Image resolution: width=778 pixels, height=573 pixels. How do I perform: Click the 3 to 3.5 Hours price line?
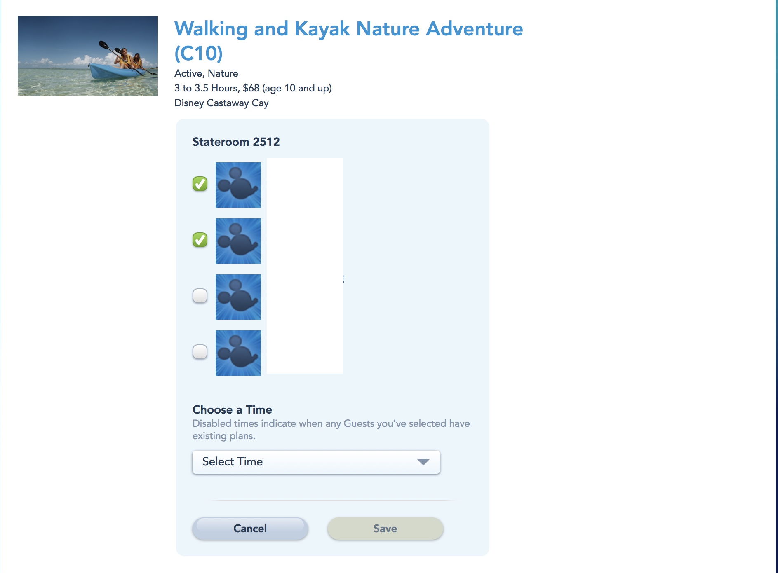click(x=253, y=88)
